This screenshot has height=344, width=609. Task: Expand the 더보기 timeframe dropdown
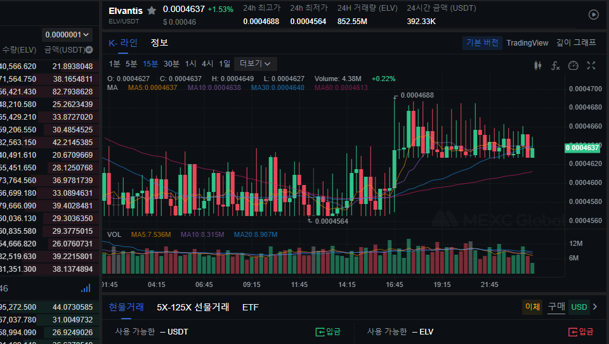[x=255, y=63]
